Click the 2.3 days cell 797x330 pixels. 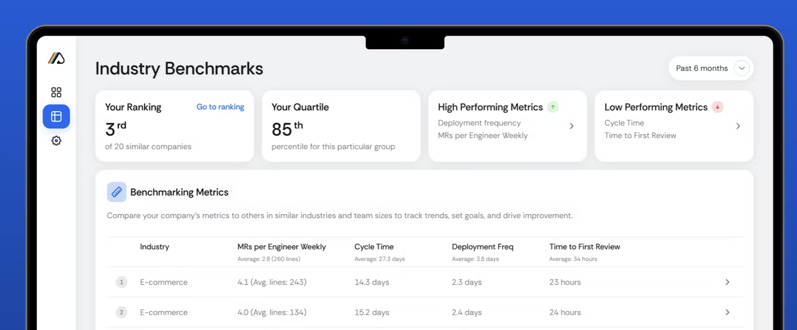(467, 282)
